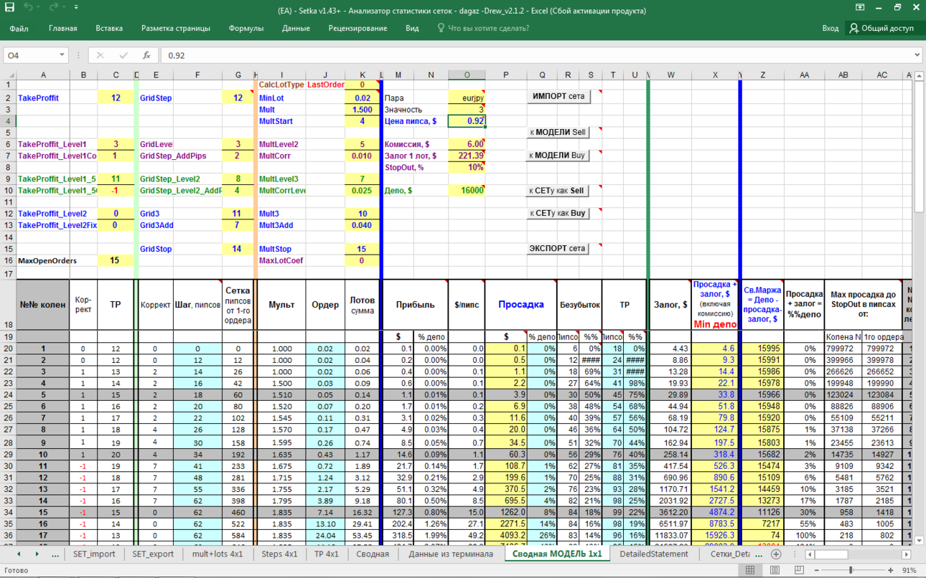The height and width of the screenshot is (578, 926).
Task: Select MaxOpenOrders value 15 cell
Action: coord(116,260)
